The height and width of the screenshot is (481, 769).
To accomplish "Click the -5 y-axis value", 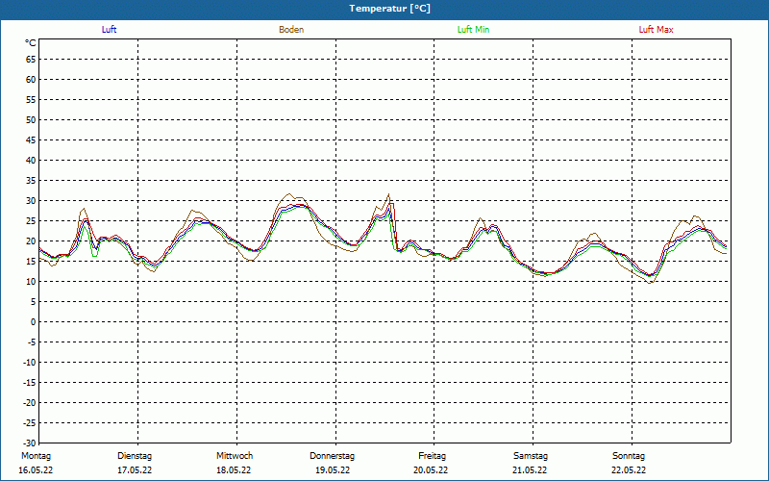I will 32,342.
